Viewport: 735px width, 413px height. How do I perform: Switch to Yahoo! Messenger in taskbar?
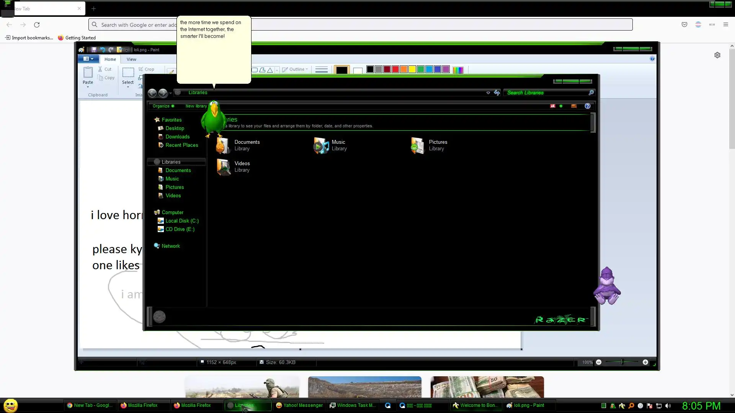299,405
